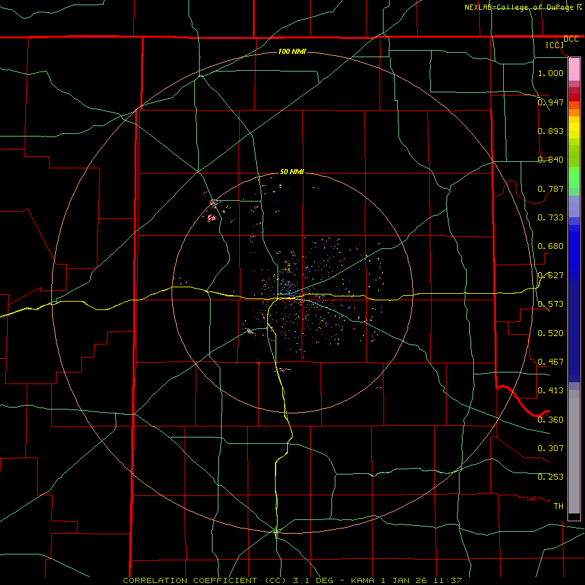Click the 0.787 scale value
Viewport: 585px width, 585px height.
(x=551, y=188)
